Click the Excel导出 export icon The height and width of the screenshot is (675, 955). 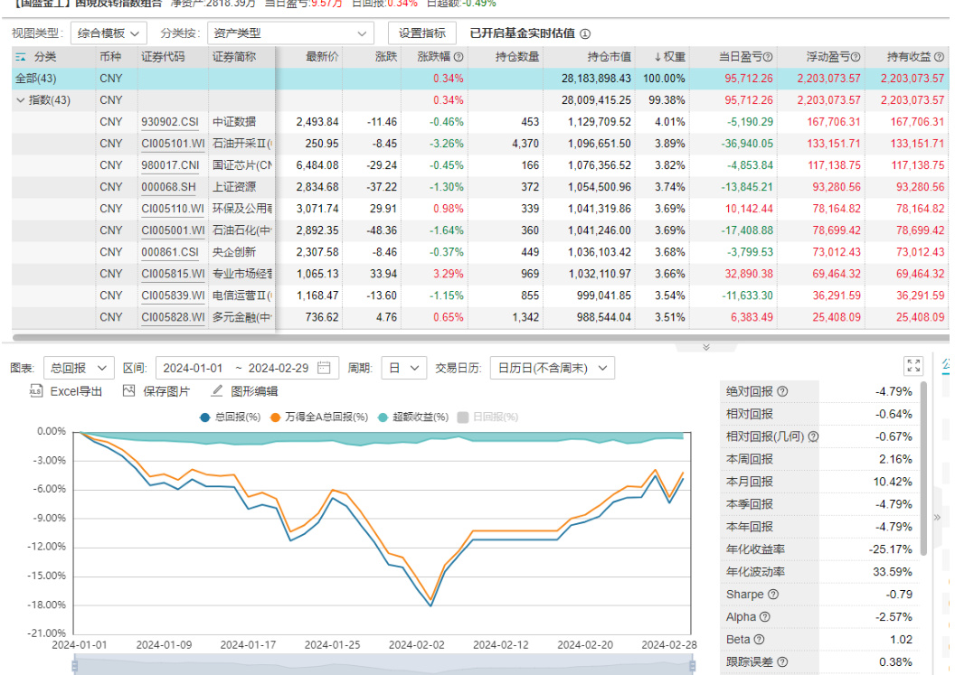[36, 391]
